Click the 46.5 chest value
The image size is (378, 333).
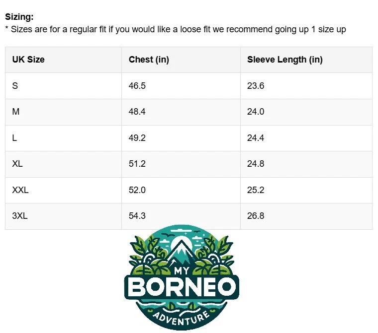point(137,86)
